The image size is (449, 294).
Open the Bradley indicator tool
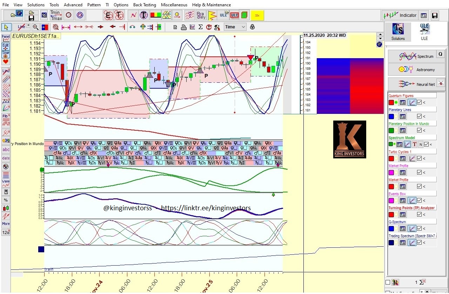(x=200, y=15)
